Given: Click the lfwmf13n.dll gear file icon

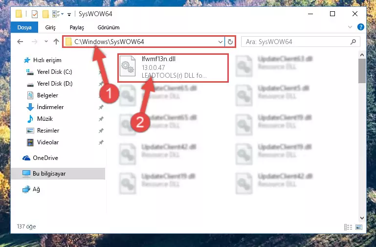Looking at the screenshot, I should click(127, 66).
